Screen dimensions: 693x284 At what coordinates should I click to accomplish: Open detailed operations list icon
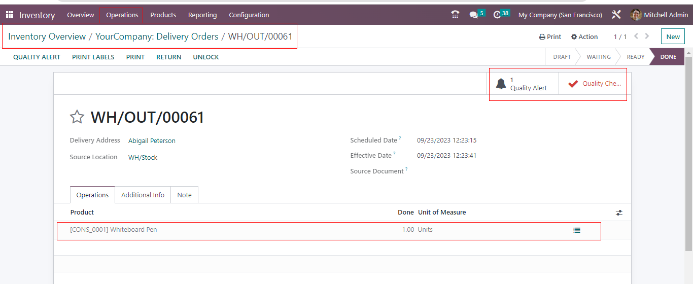point(577,230)
